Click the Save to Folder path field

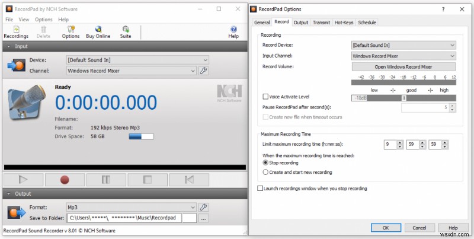click(x=132, y=218)
